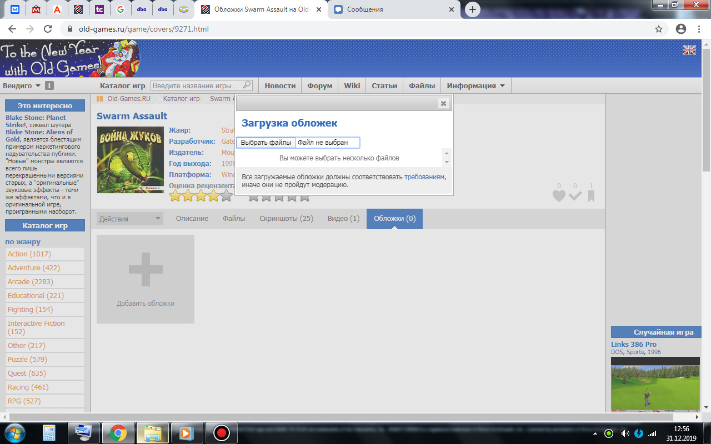The height and width of the screenshot is (444, 711).
Task: Select the Обложки (0) tab
Action: (x=394, y=219)
